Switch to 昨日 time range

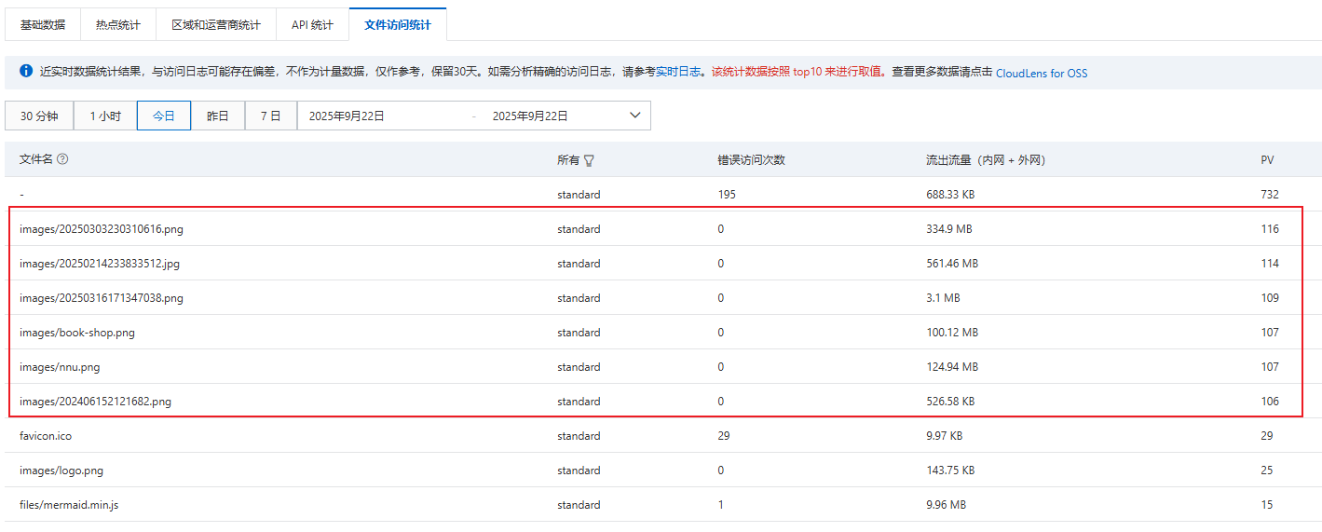coord(218,116)
